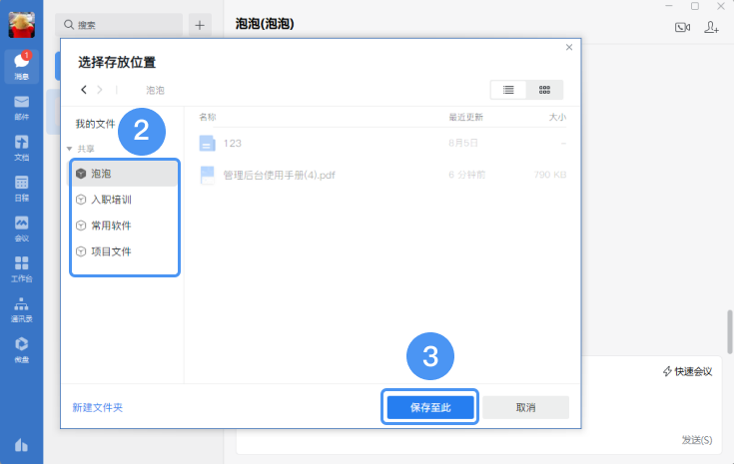Click 新建文件夹 link
Viewport: 734px width, 464px height.
coord(97,407)
